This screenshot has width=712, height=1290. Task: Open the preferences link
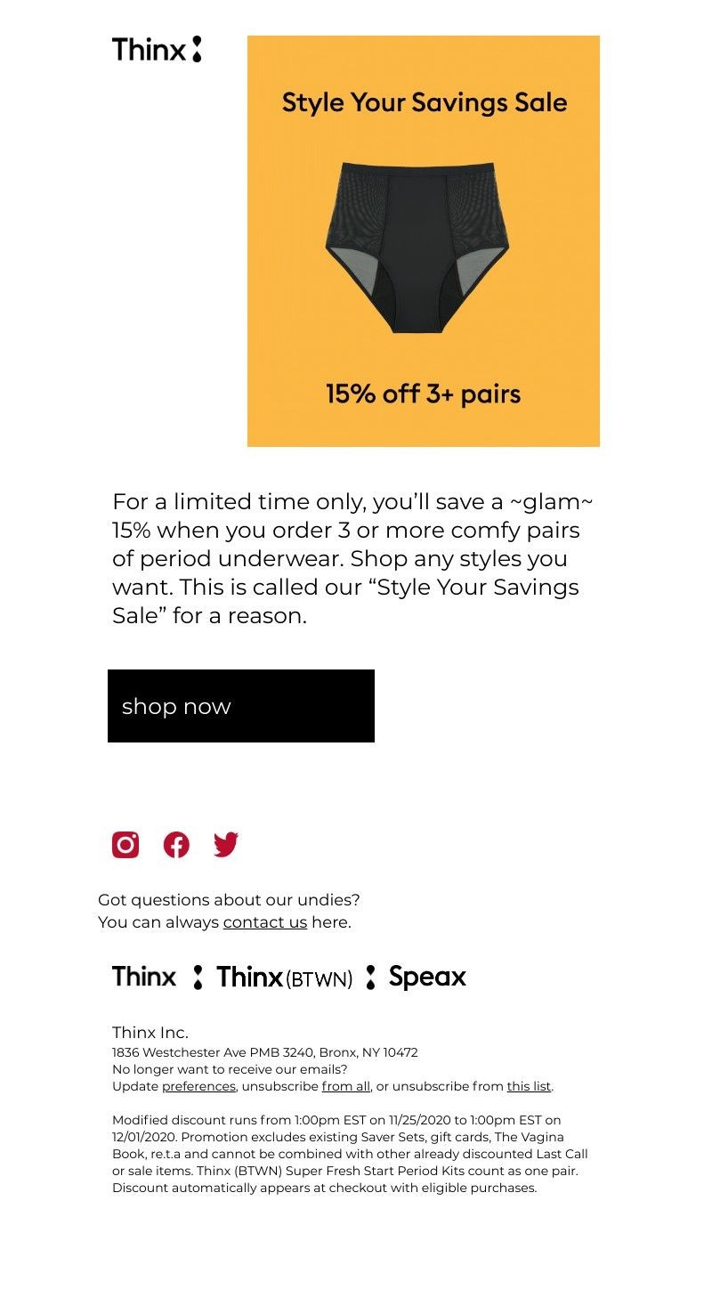(198, 1086)
